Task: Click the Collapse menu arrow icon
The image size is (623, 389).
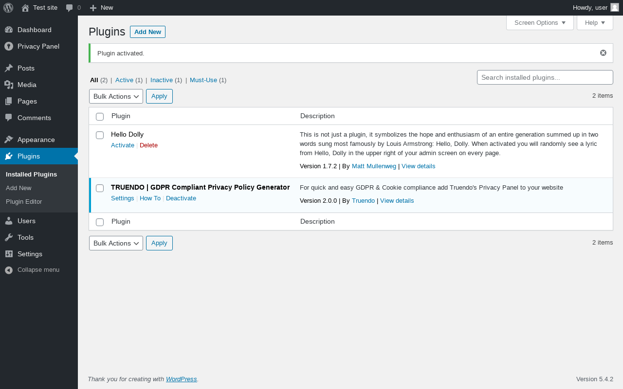Action: click(9, 270)
